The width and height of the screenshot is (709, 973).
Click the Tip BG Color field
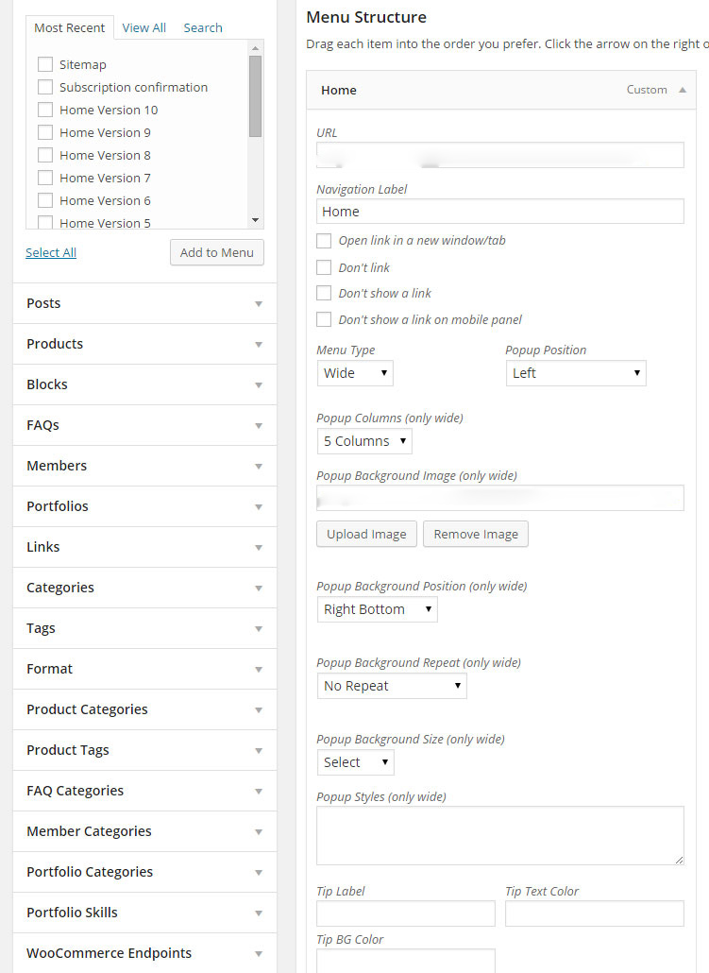pyautogui.click(x=406, y=961)
